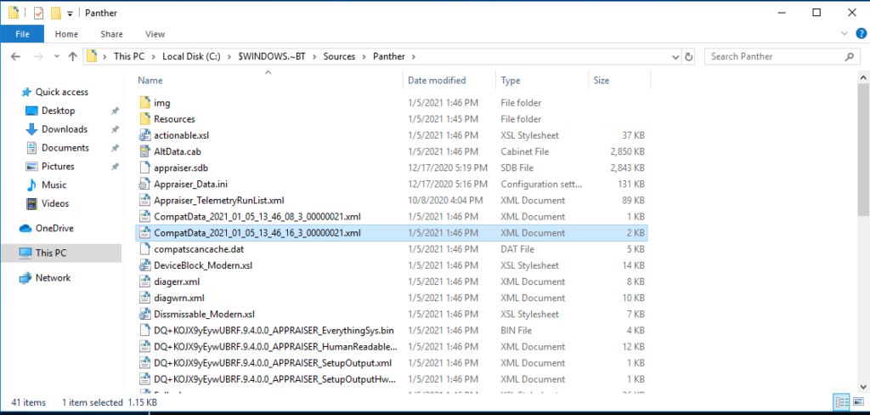This screenshot has width=870, height=415.
Task: Select the AltData.cab cabinet icon
Action: pos(144,151)
